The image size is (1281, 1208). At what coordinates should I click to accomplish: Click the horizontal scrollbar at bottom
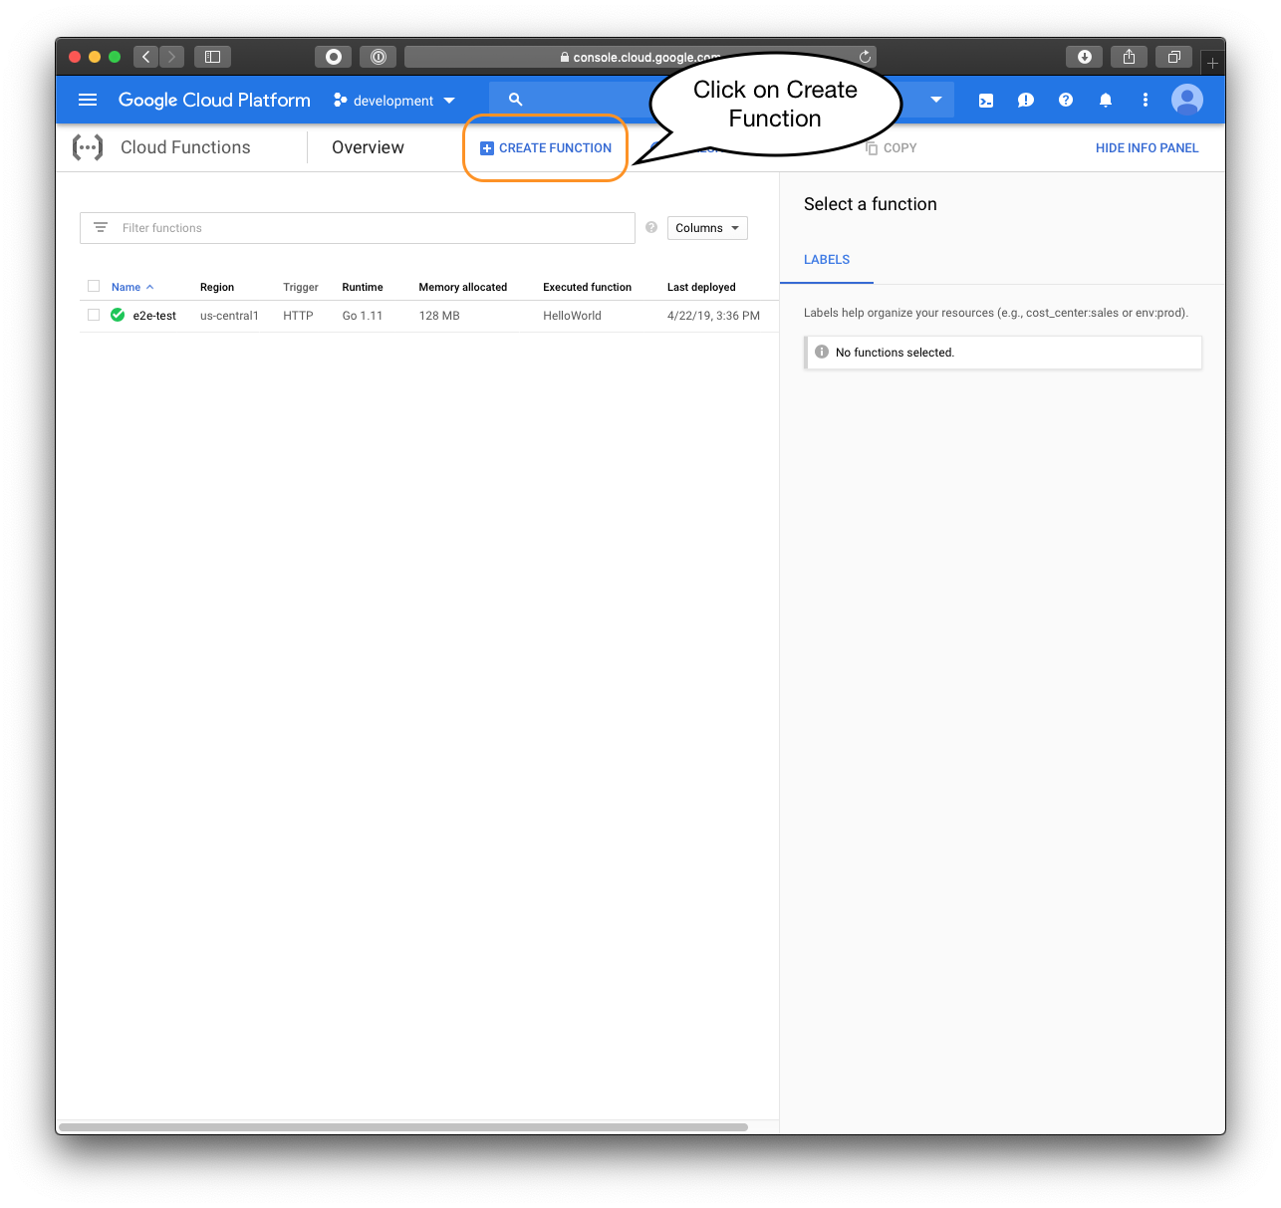tap(402, 1127)
